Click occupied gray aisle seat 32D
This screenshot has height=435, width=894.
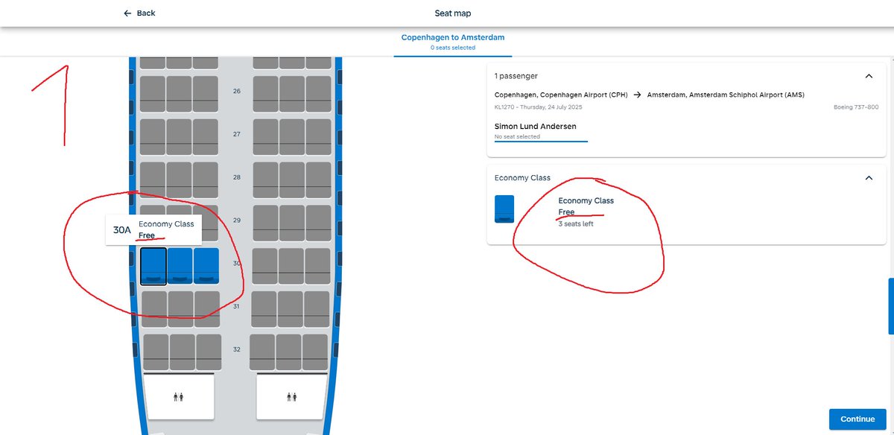coord(263,352)
